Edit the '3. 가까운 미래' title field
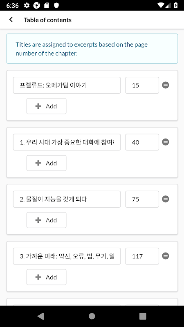Viewport: 184px width, 327px height. (x=67, y=256)
